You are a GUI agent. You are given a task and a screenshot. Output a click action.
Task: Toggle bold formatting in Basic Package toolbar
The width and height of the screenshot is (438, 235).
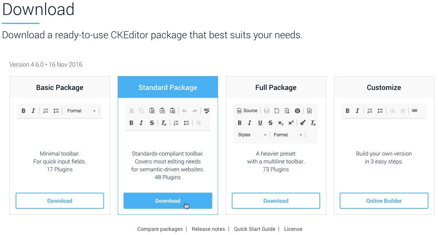pyautogui.click(x=23, y=111)
